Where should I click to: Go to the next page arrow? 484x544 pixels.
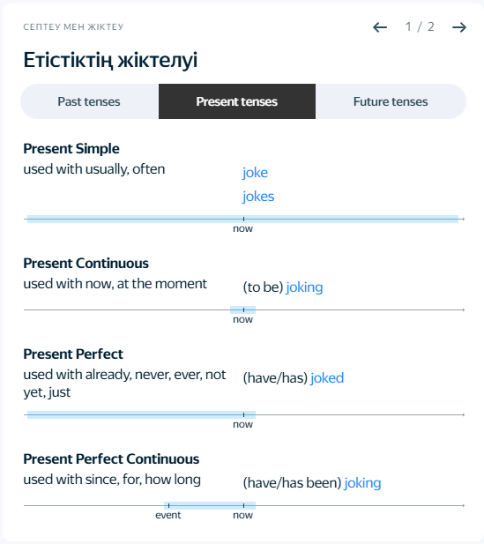tap(459, 27)
